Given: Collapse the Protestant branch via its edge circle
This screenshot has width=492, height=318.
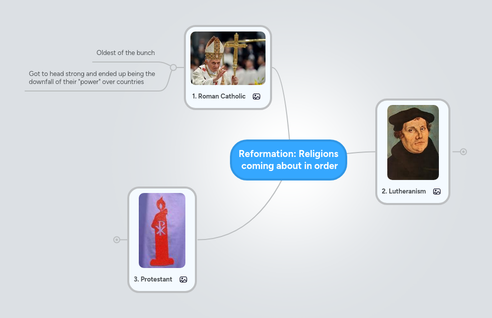Looking at the screenshot, I should 117,239.
